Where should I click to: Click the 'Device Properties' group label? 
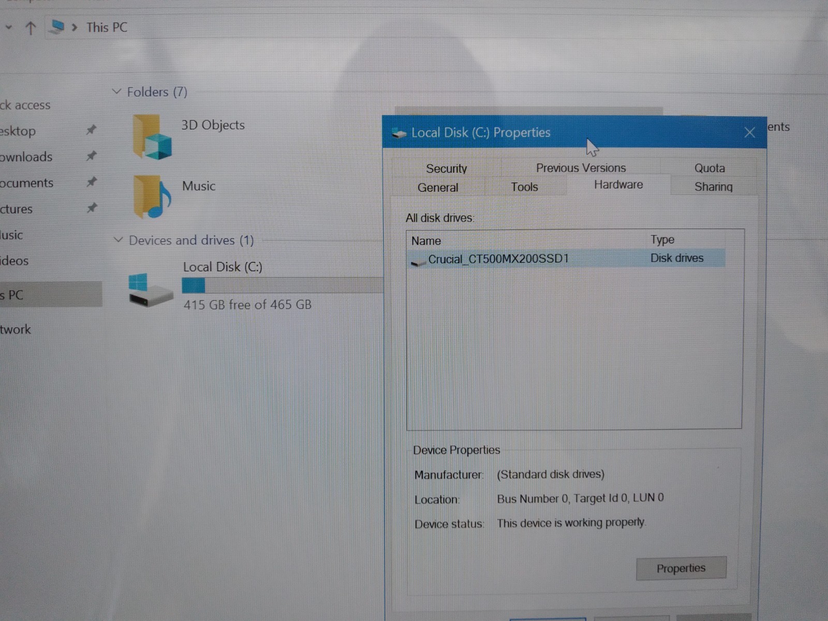(x=456, y=450)
